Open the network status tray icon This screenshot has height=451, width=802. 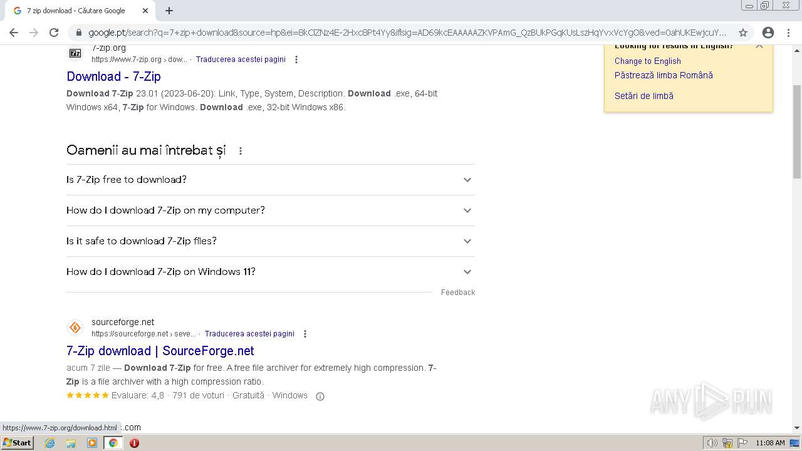tap(727, 443)
